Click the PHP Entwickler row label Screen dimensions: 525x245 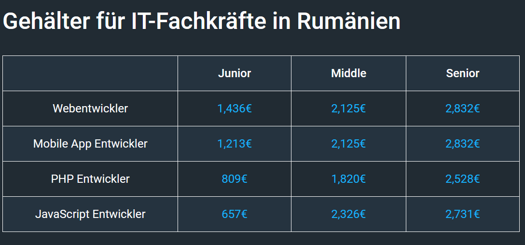(x=90, y=179)
